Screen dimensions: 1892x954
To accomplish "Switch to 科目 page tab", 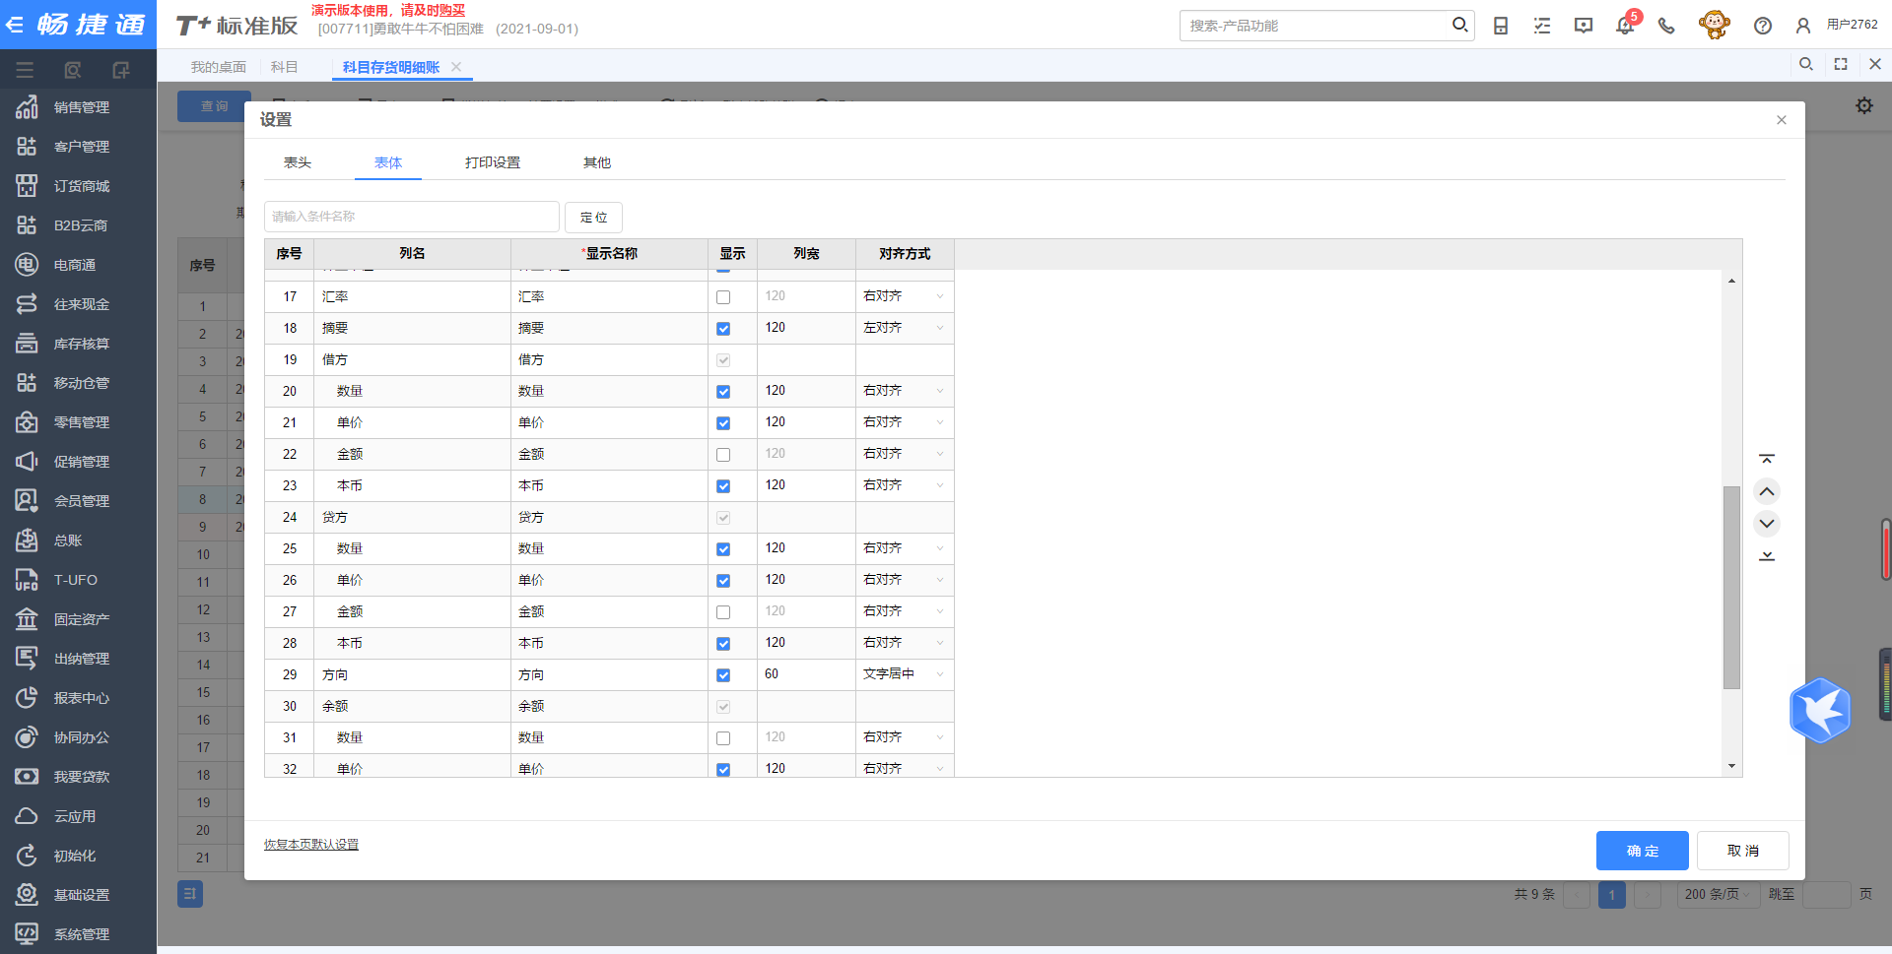I will point(285,67).
